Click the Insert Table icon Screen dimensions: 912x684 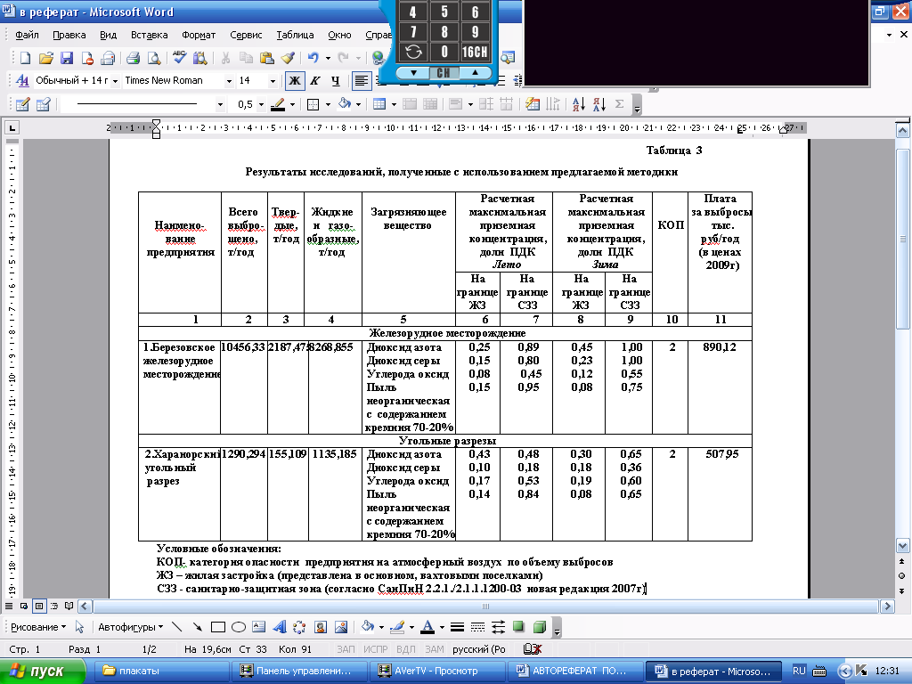pos(379,105)
